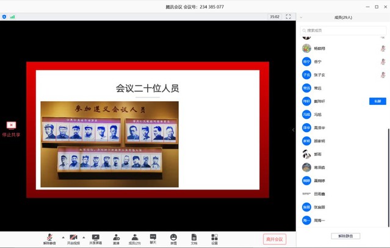
Task: Open the Members (成员) list icon
Action: pos(134,237)
